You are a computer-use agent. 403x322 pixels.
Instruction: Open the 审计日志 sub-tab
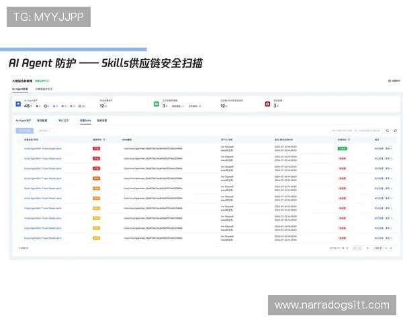tap(64, 121)
